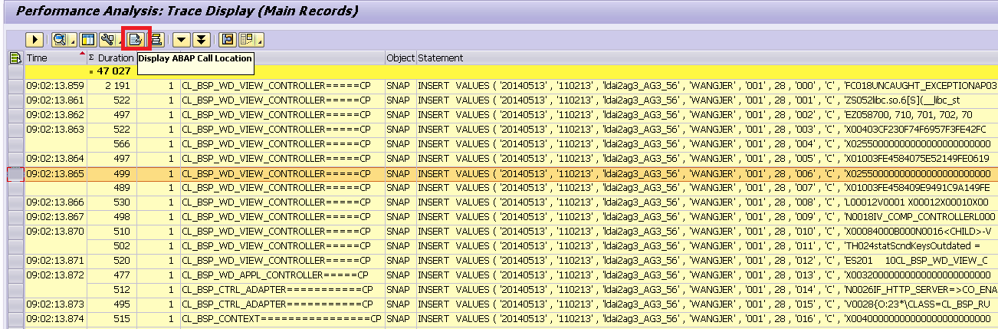Select statement ending N0018IV_COMP_CONTROLLERL000

[707, 216]
